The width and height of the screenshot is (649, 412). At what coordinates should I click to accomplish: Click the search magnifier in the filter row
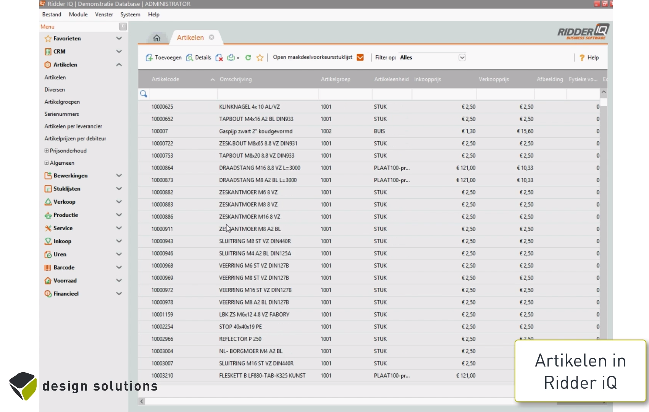coord(144,93)
